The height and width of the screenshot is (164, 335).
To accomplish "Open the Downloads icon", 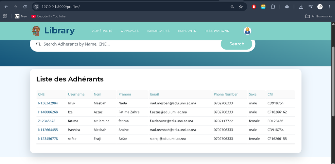I will pyautogui.click(x=301, y=7).
